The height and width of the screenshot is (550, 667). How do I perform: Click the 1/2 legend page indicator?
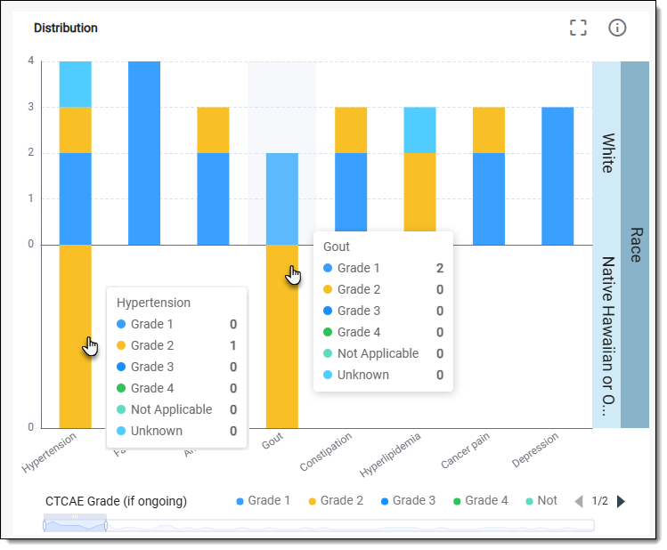pyautogui.click(x=600, y=501)
